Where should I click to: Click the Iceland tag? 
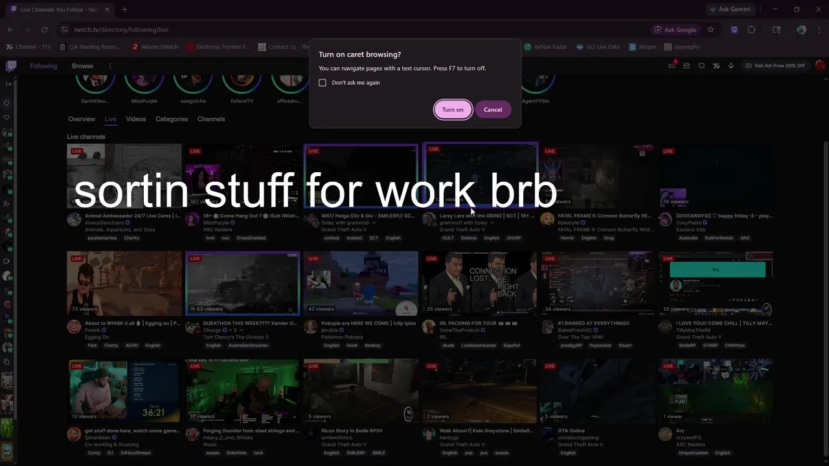click(354, 238)
